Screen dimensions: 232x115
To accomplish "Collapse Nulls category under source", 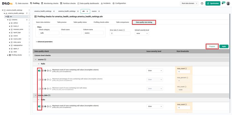I will [39, 64].
